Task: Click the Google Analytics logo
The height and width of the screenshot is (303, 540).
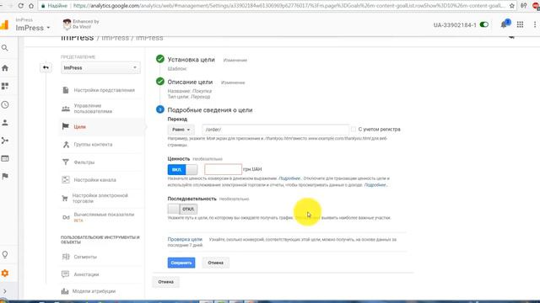Action: point(4,24)
